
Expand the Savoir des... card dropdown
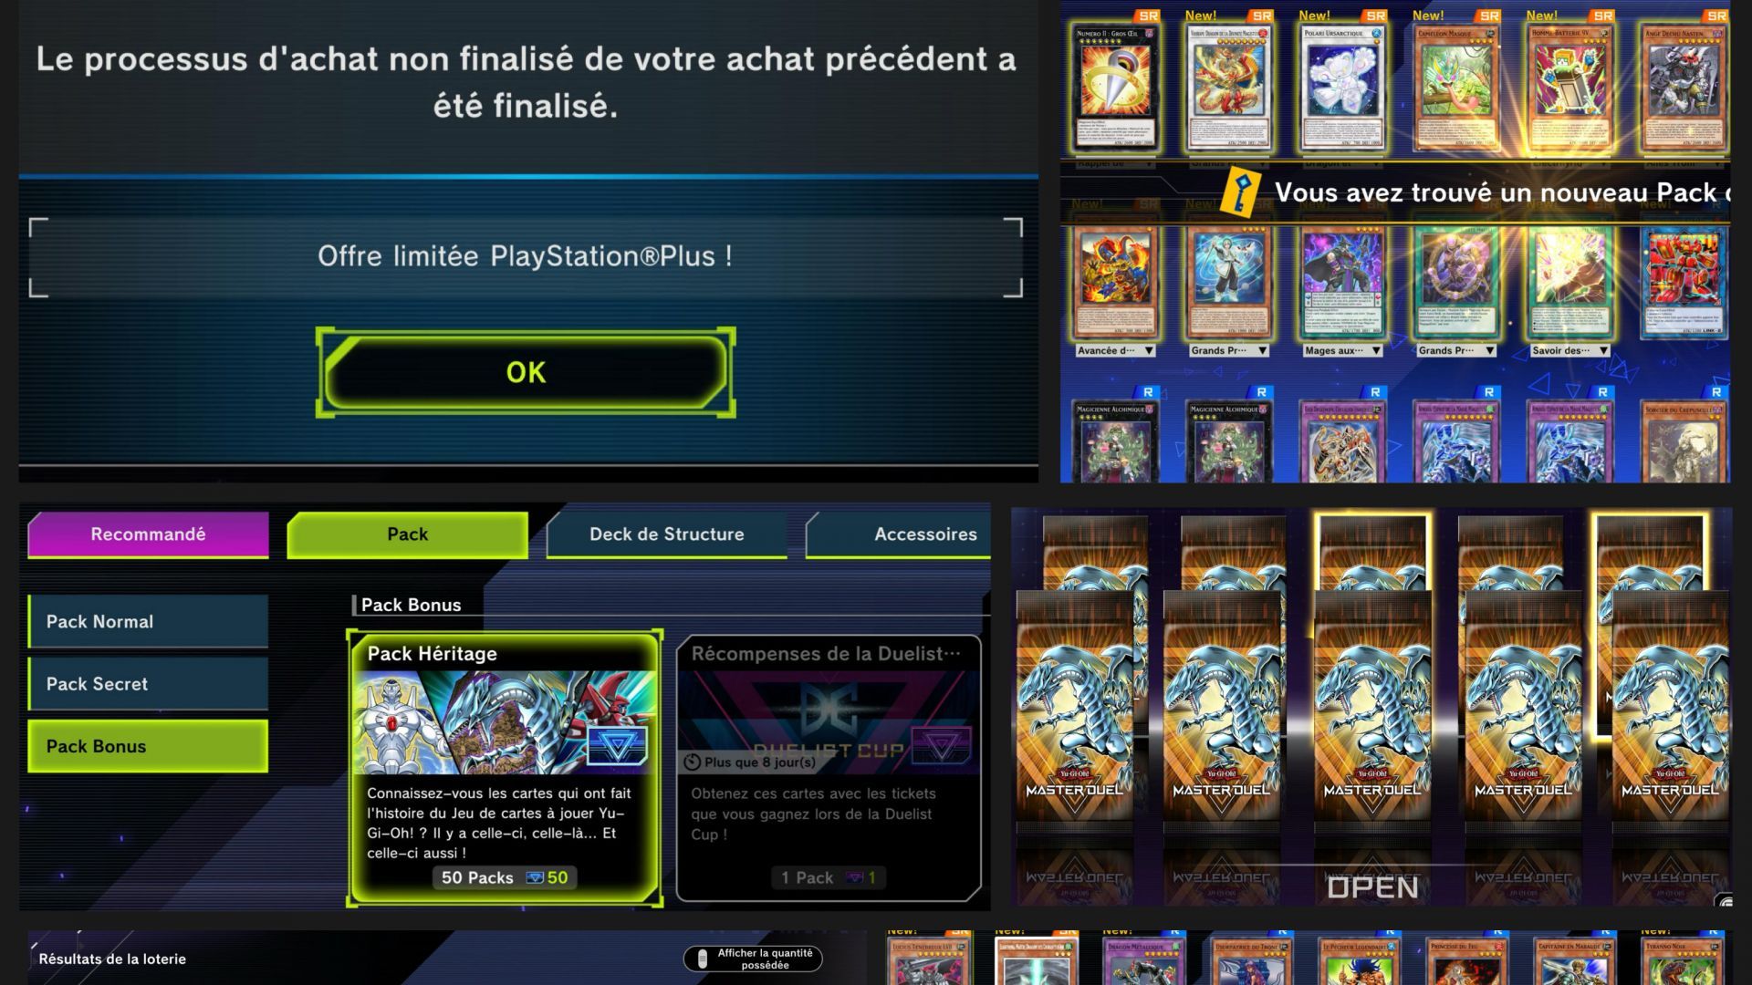pos(1569,350)
